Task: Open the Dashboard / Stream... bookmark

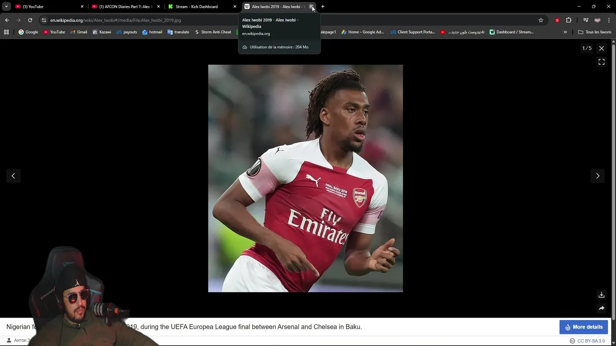Action: coord(512,32)
